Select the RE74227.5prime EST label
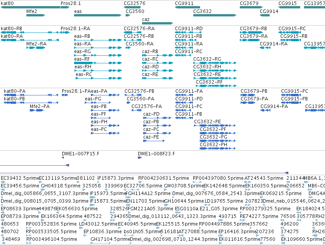325x245 pixels. [259, 216]
